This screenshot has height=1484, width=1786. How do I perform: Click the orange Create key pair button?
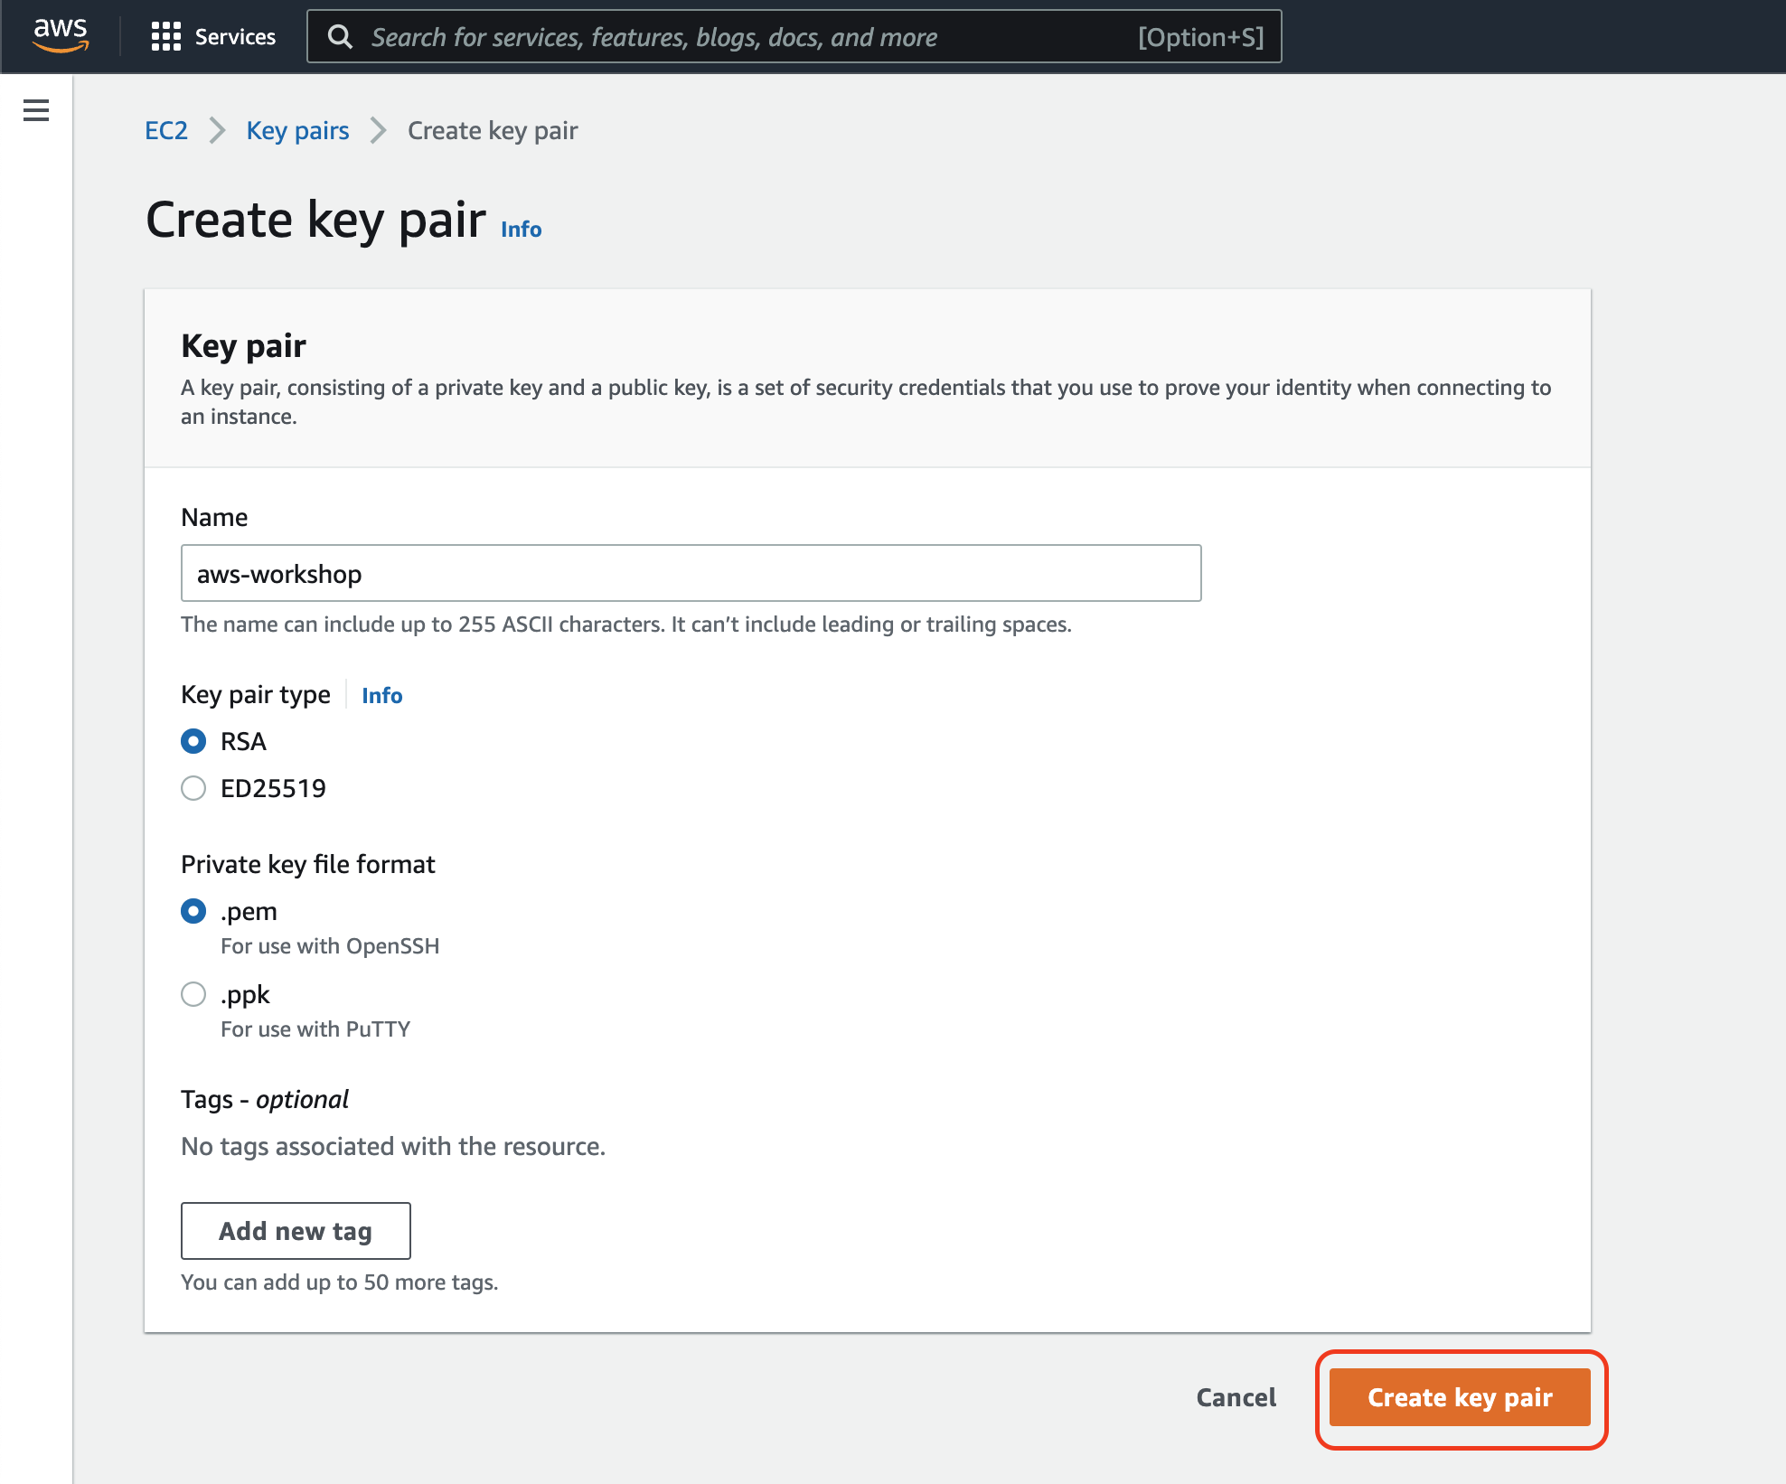tap(1460, 1397)
